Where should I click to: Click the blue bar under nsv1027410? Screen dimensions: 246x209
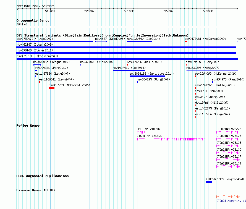click(x=129, y=70)
